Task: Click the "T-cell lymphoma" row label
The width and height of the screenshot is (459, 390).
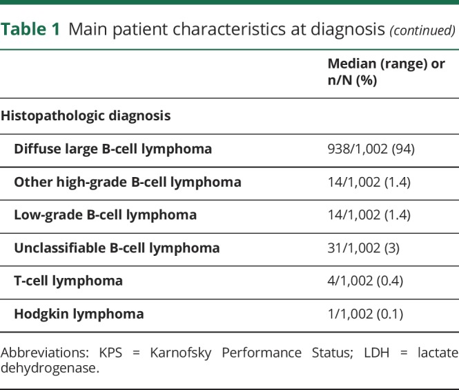Action: coord(68,281)
